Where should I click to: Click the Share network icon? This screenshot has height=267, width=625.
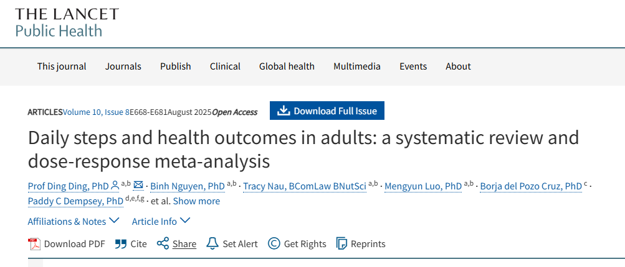(x=163, y=243)
